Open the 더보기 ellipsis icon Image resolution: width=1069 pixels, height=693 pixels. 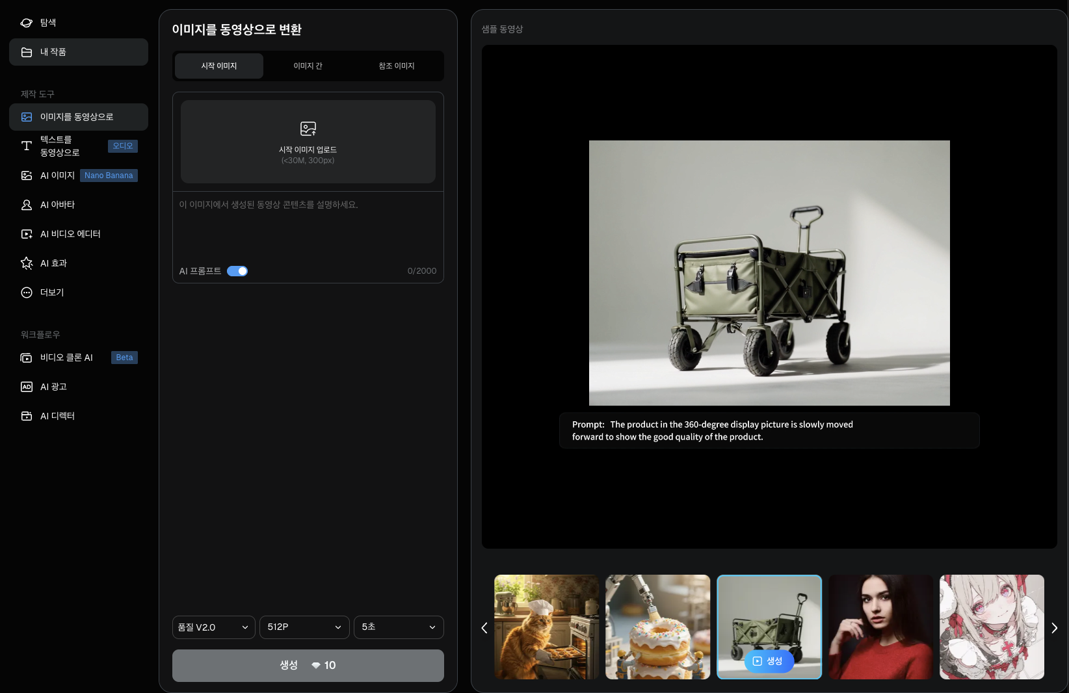pos(27,293)
